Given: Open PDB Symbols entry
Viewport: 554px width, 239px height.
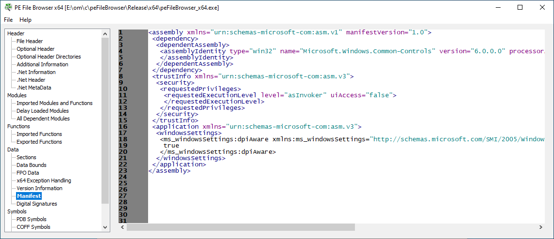Looking at the screenshot, I should tap(32, 219).
